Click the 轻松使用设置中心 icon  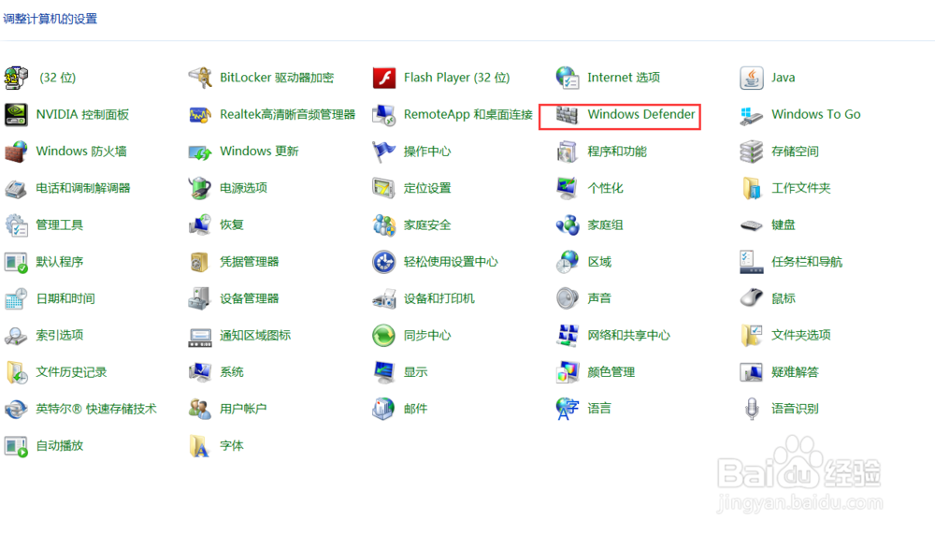pos(384,262)
